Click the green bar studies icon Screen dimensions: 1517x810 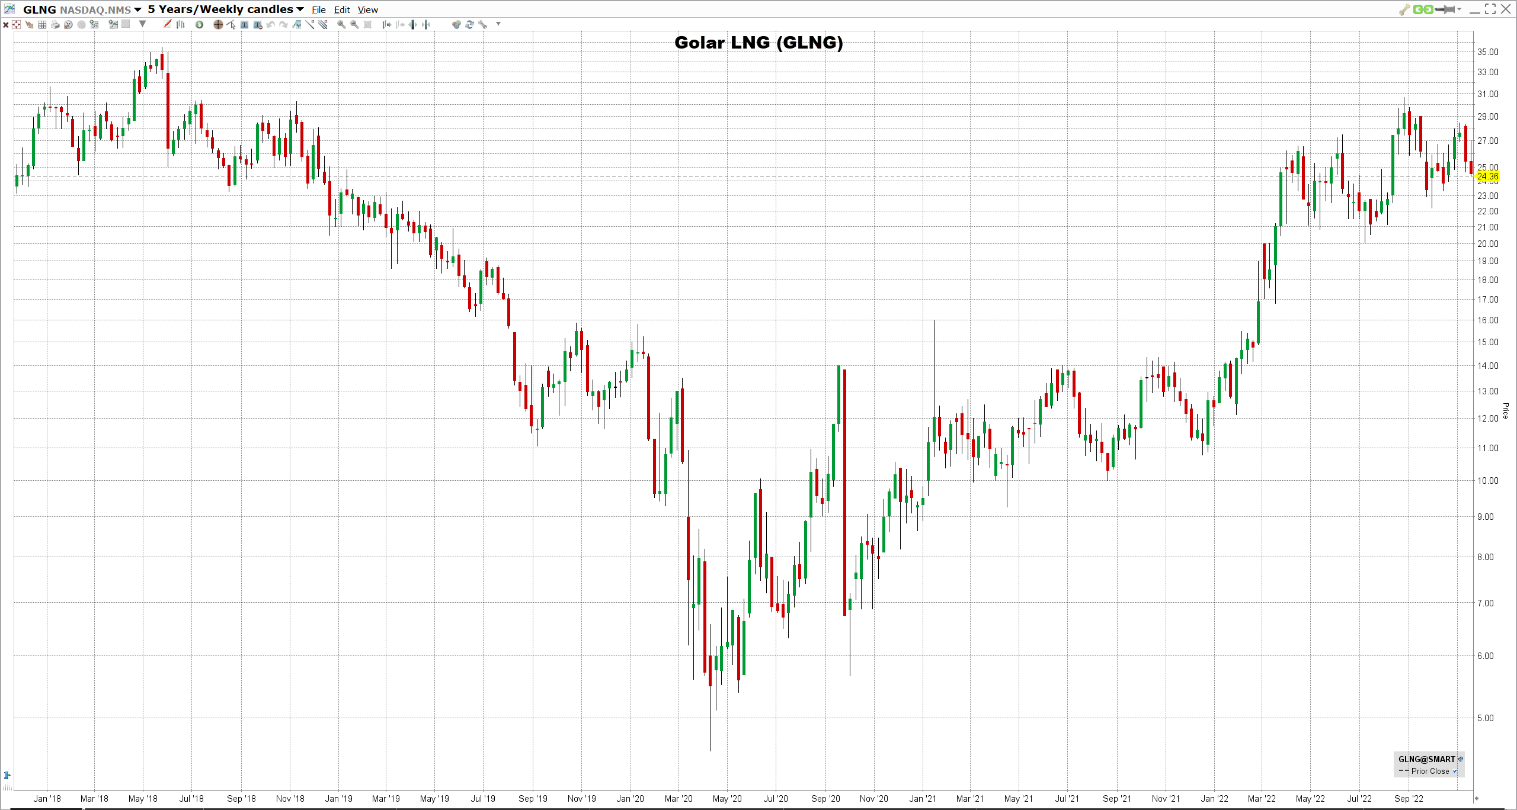click(x=296, y=24)
